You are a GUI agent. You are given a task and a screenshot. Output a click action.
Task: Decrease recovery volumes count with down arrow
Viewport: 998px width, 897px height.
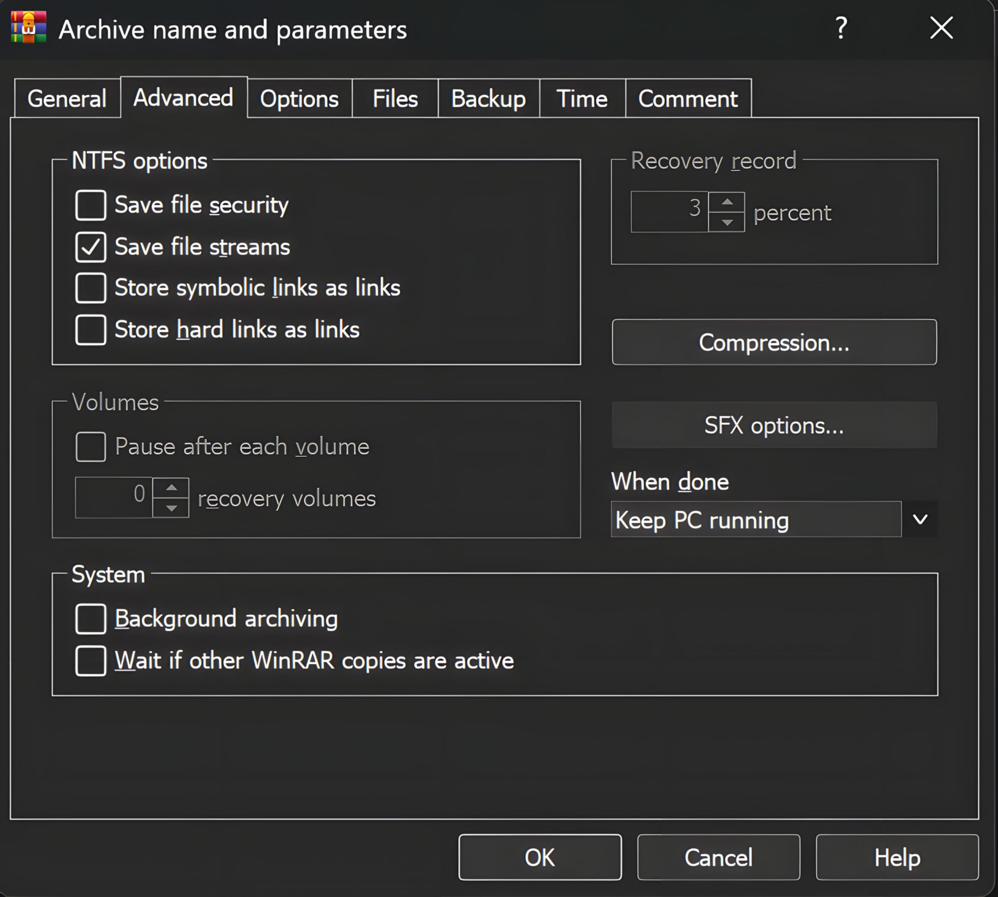point(171,508)
